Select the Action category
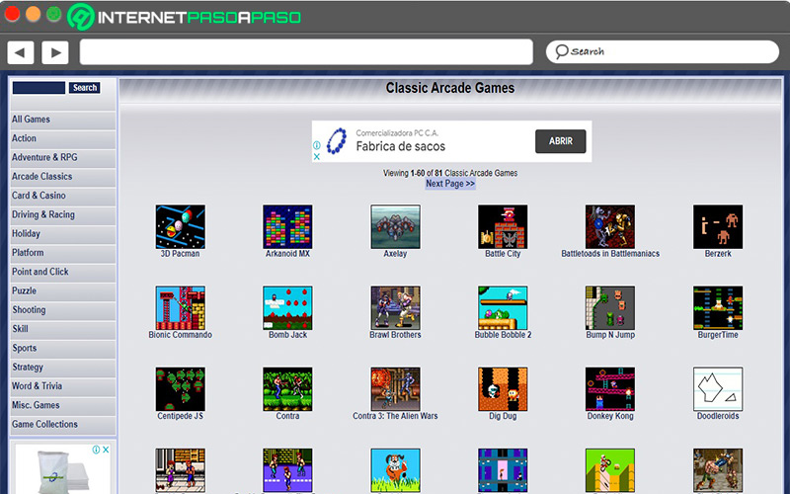 pos(63,138)
